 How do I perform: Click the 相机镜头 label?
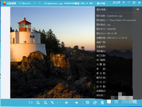click(x=101, y=51)
